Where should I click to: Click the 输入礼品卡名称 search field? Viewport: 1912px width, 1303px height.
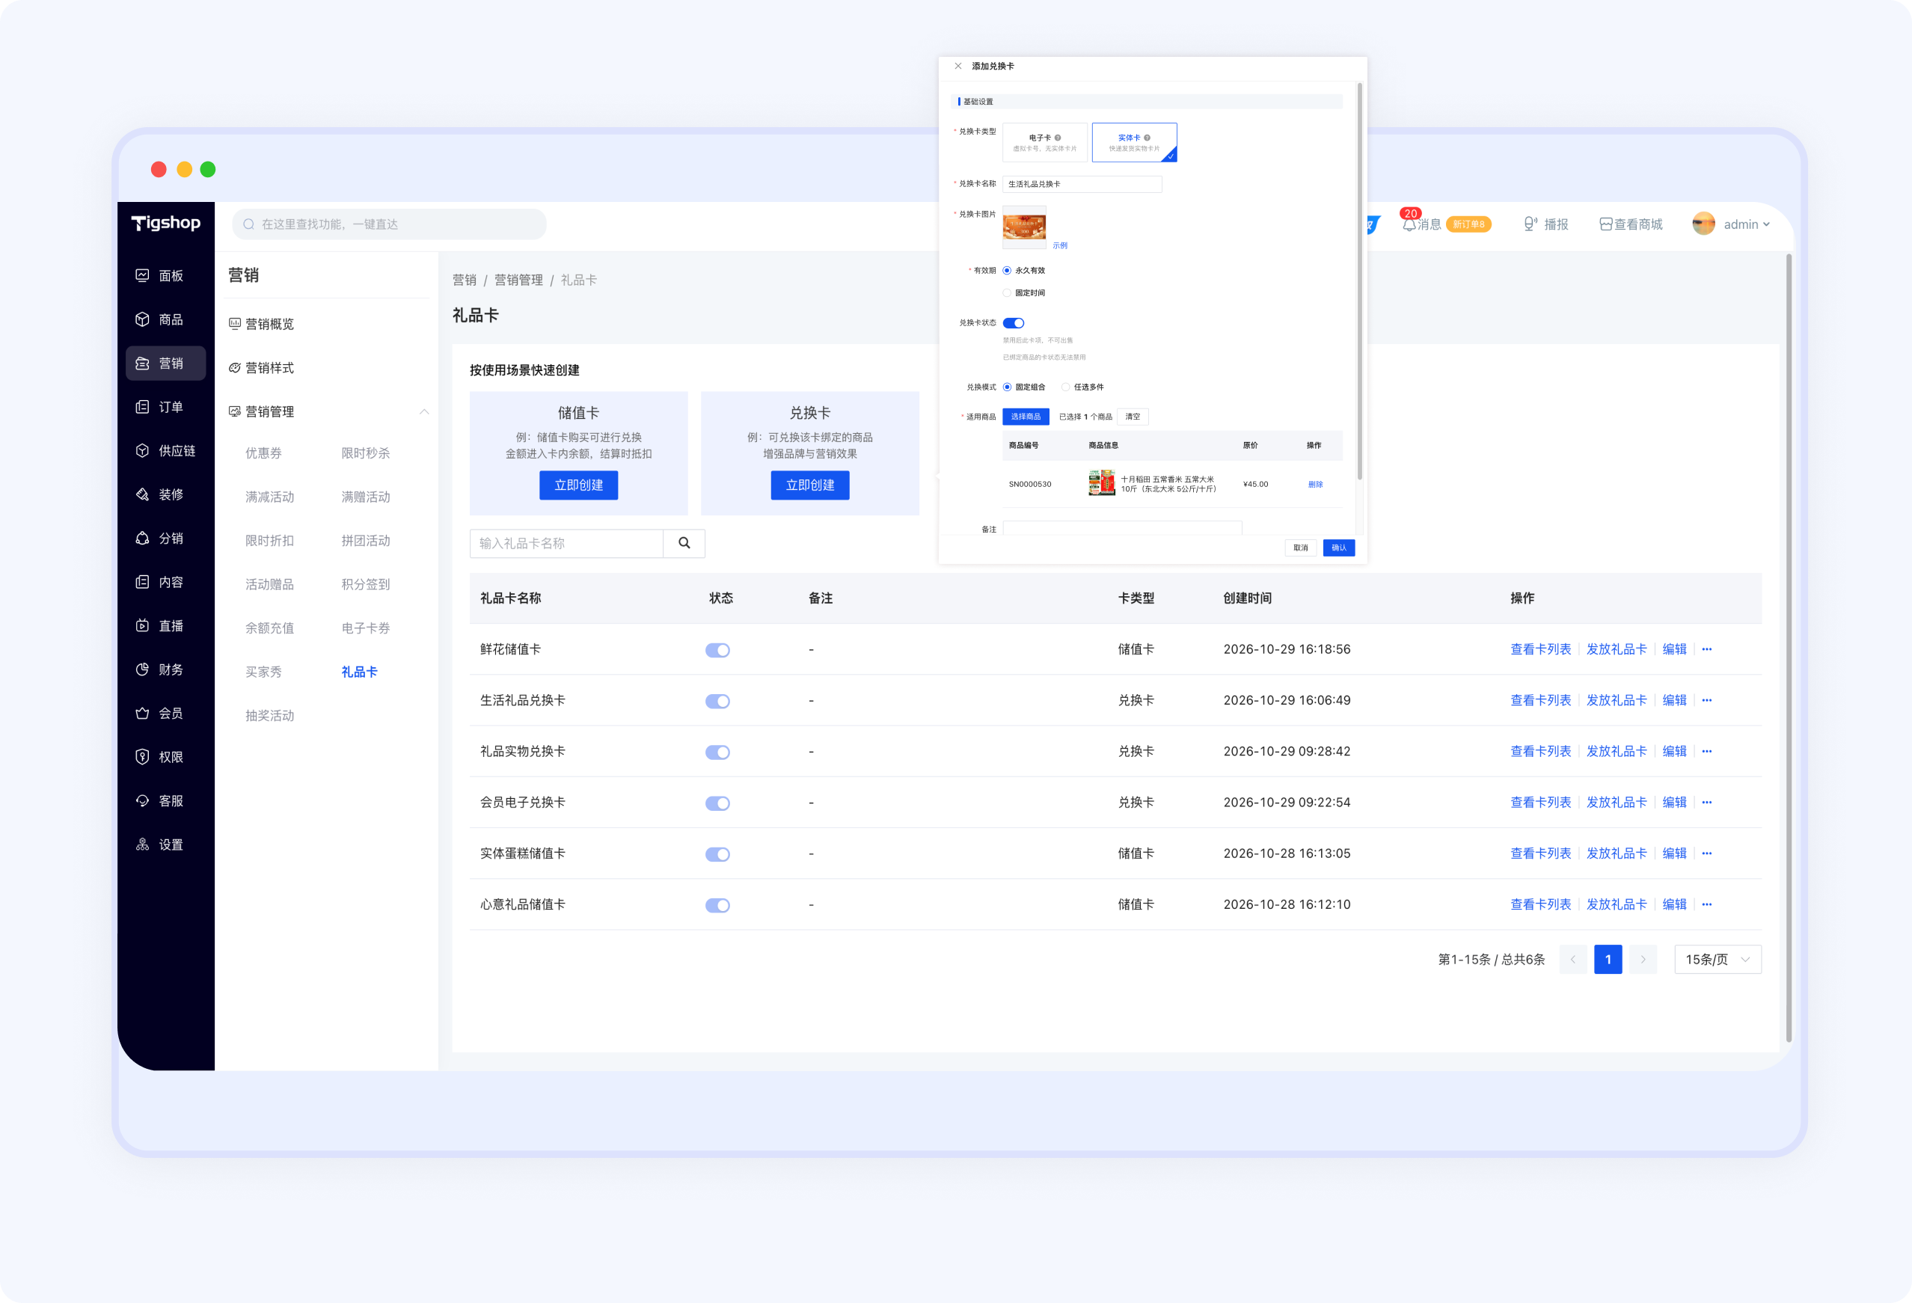click(566, 543)
